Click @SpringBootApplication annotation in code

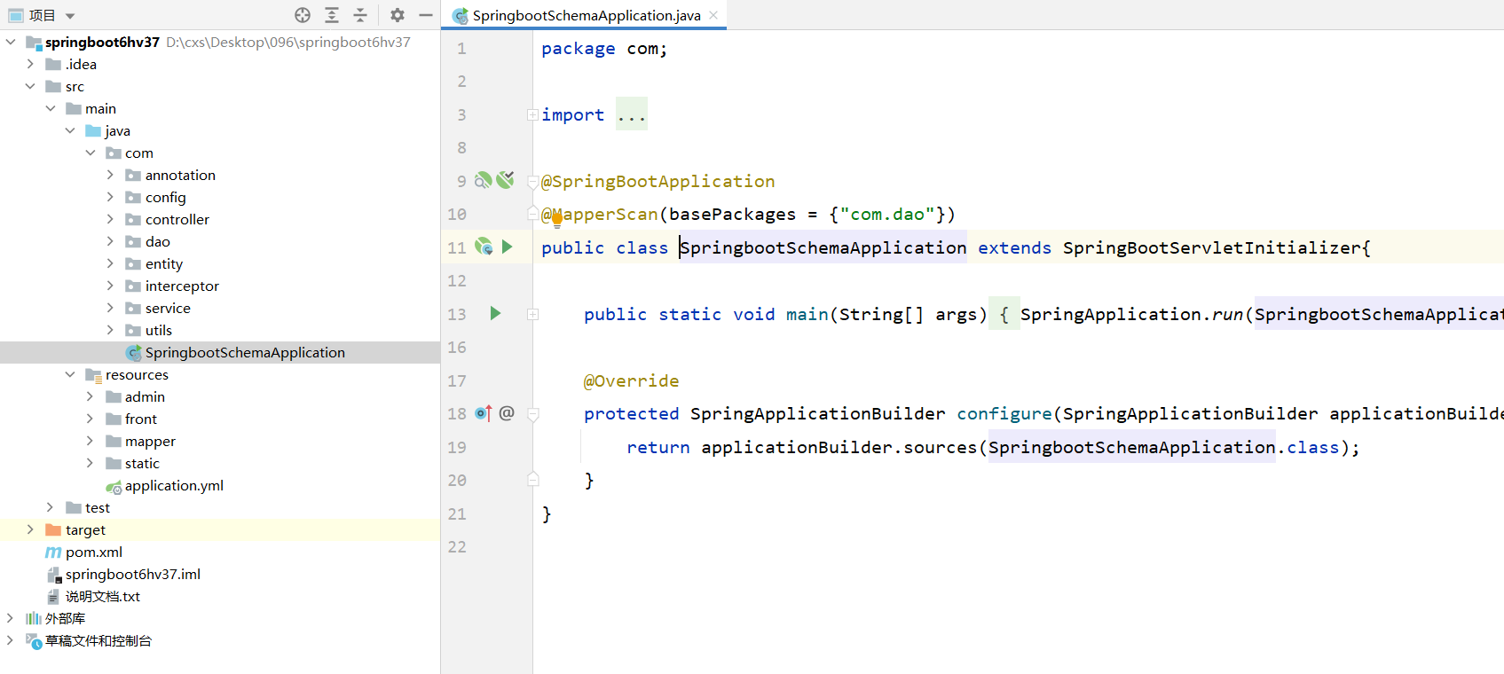(x=658, y=181)
